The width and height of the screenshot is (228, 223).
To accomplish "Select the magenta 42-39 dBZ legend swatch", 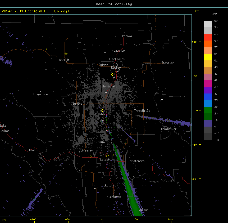I will coord(208,83).
